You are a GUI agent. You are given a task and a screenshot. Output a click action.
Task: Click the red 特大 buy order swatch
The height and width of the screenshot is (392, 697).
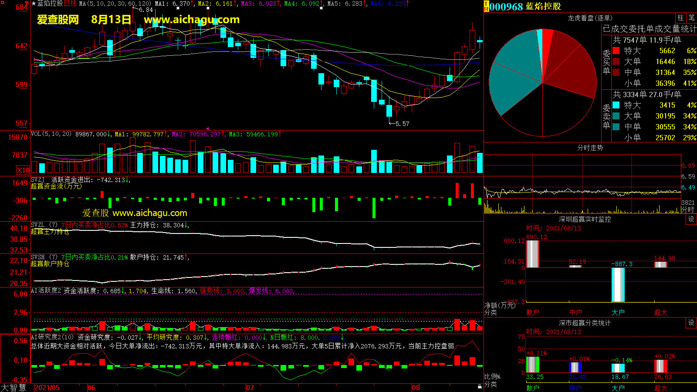coord(616,51)
